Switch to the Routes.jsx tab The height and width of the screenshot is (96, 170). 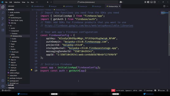(96, 6)
